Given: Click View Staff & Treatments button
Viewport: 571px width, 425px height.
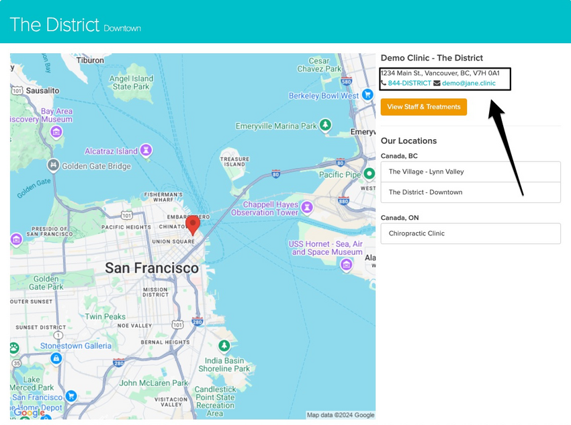Looking at the screenshot, I should click(x=423, y=107).
